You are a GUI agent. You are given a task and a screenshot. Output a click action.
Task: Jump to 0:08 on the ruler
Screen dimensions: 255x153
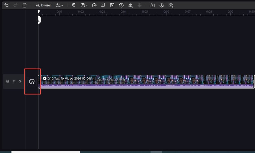point(209,12)
